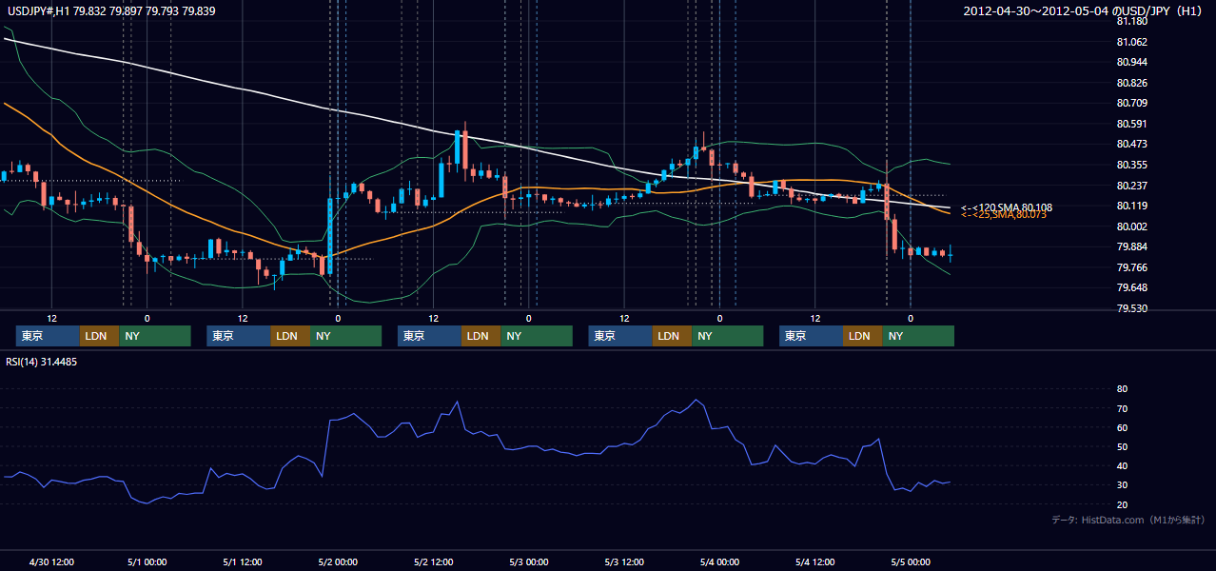1216x571 pixels.
Task: Click the RSI scale value 80
Action: tap(1122, 389)
